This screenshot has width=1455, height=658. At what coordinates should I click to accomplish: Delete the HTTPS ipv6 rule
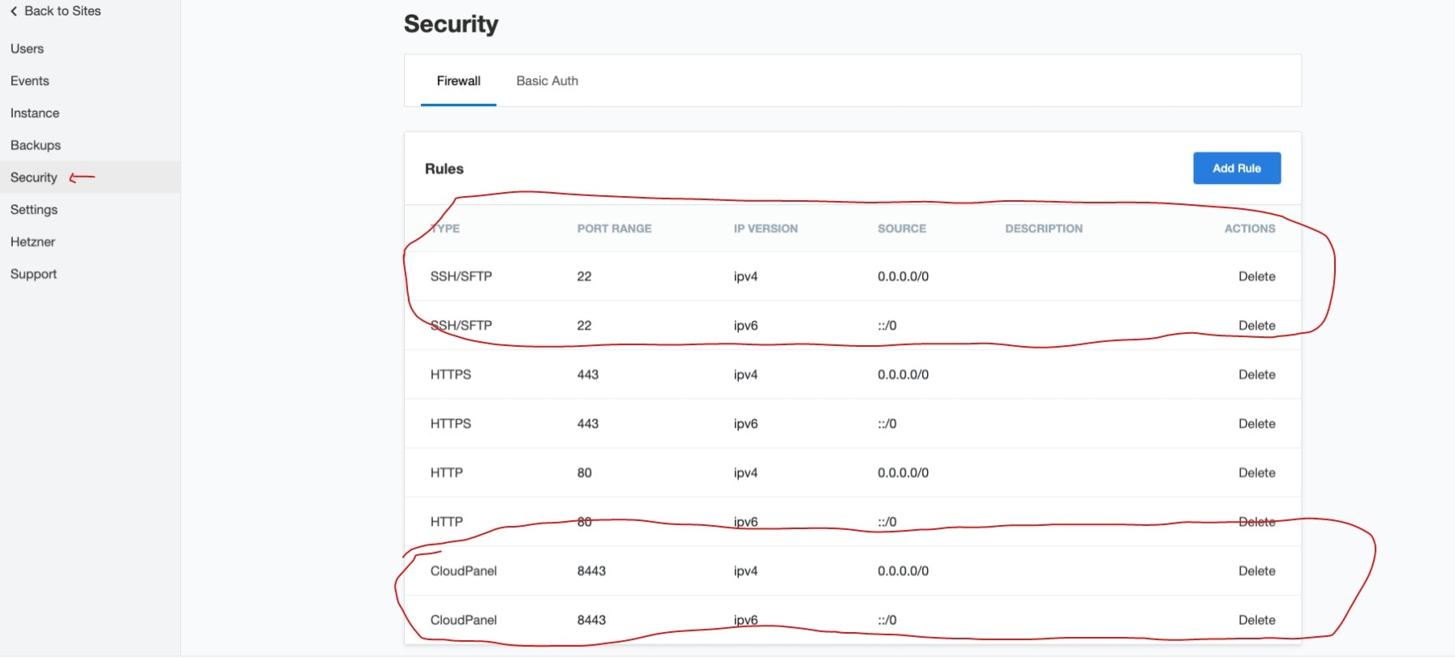[1256, 424]
